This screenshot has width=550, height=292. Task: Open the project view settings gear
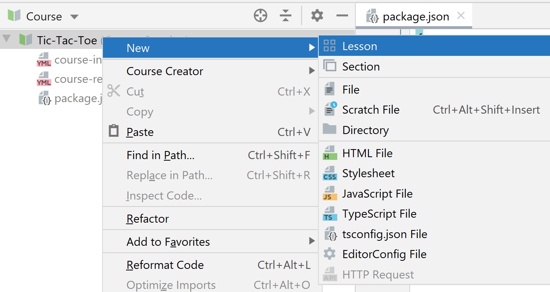click(x=317, y=16)
